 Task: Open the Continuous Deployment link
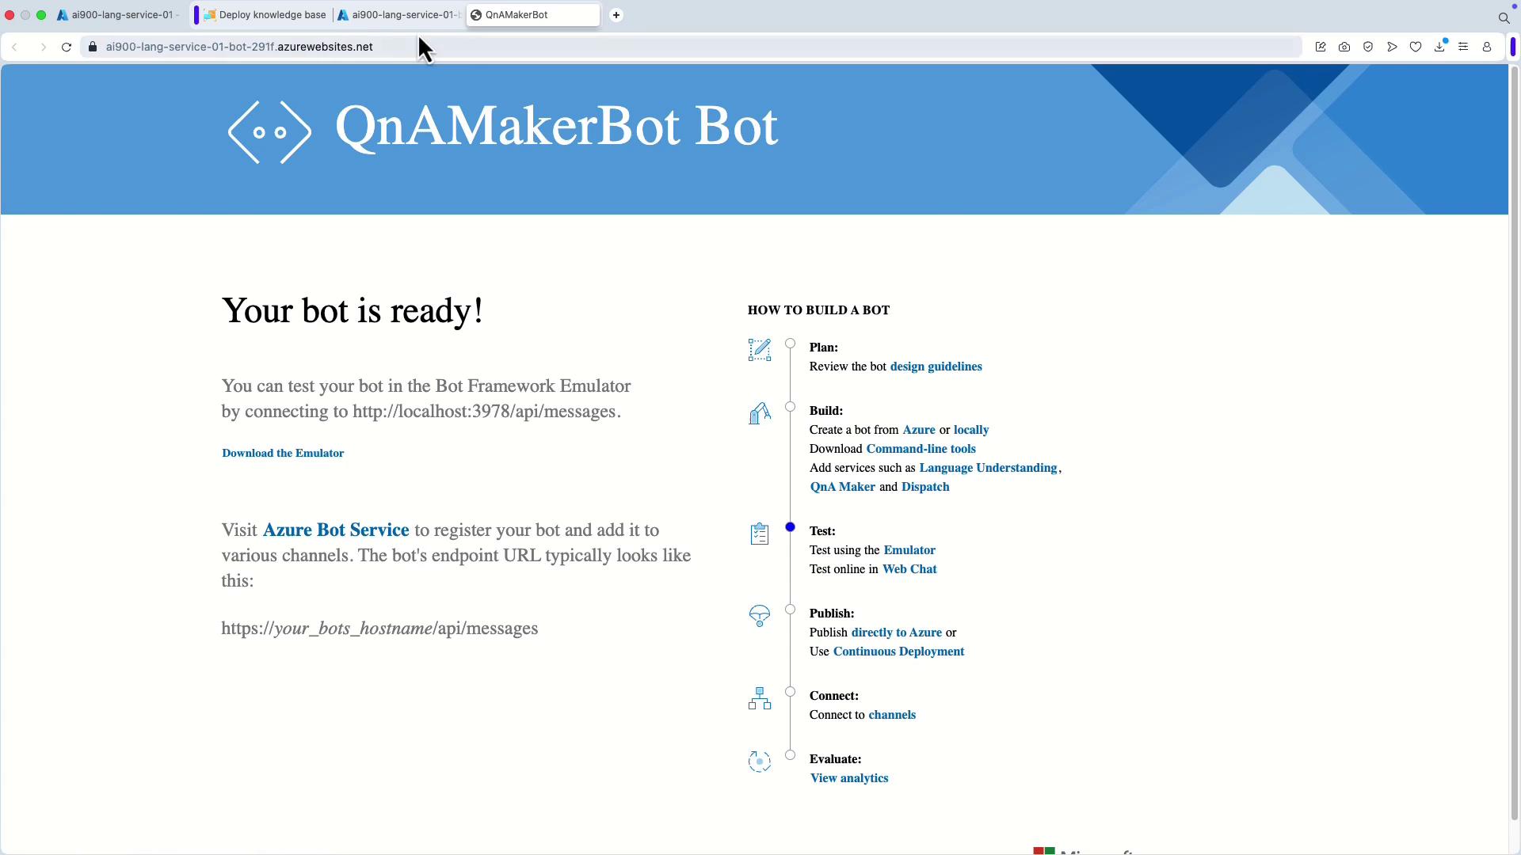[898, 652]
